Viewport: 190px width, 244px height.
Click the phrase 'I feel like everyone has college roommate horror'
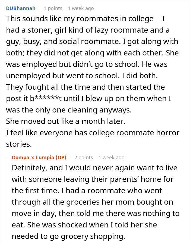coord(93,133)
